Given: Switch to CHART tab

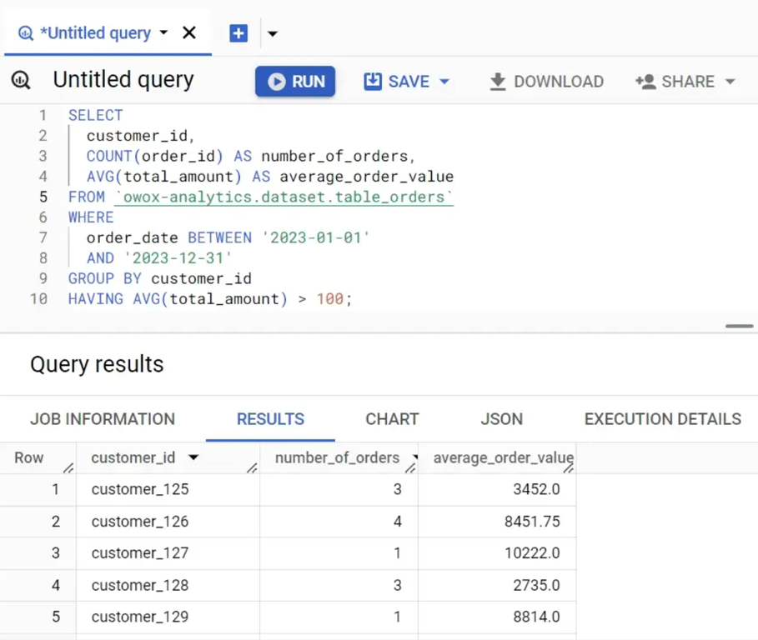Looking at the screenshot, I should (x=392, y=419).
